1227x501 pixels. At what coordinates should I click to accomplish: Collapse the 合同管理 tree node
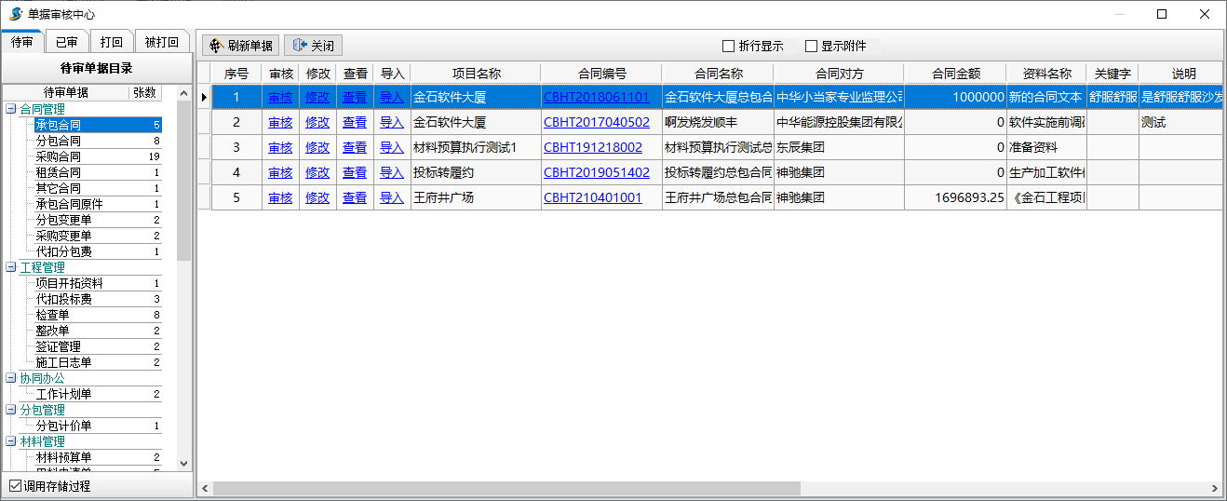11,109
